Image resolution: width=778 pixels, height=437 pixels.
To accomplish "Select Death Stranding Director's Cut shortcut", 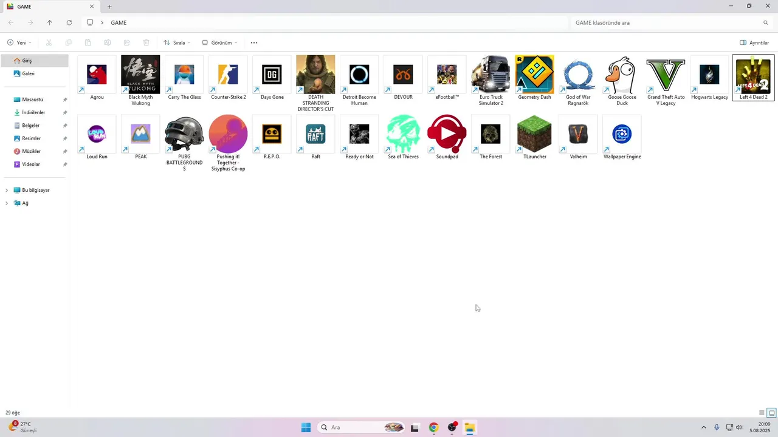I will (x=315, y=84).
